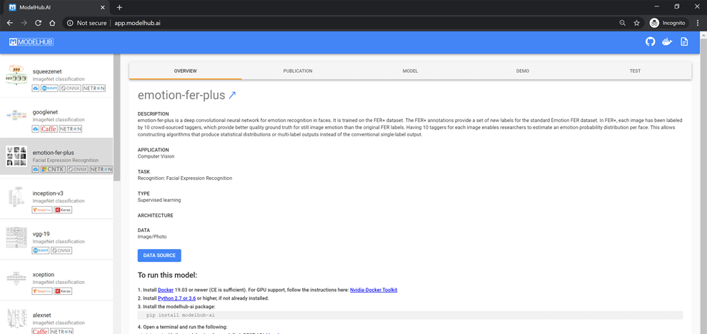The width and height of the screenshot is (707, 334).
Task: Click the ModelHub logo in blue header
Action: tap(31, 42)
